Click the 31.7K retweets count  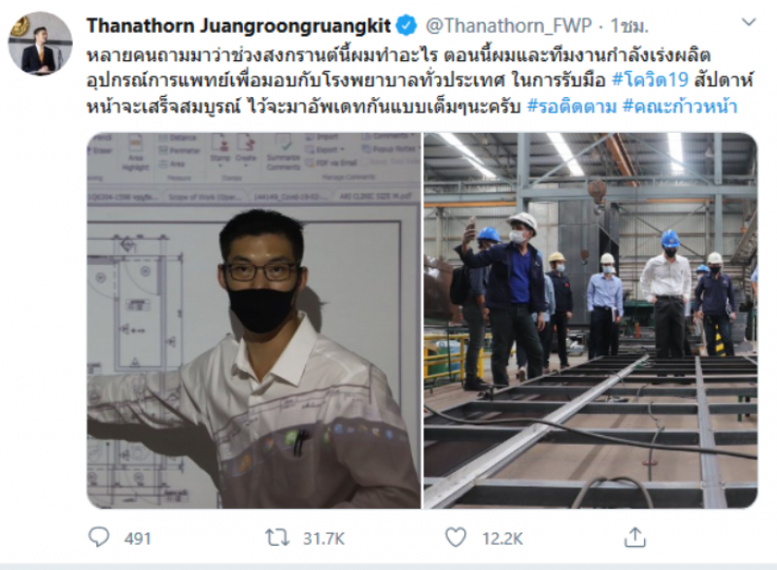[x=323, y=538]
